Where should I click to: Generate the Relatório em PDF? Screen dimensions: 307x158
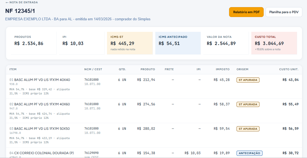tap(246, 12)
